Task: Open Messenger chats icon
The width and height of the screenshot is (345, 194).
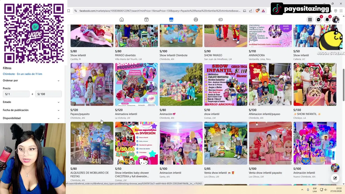Action: (x=319, y=20)
